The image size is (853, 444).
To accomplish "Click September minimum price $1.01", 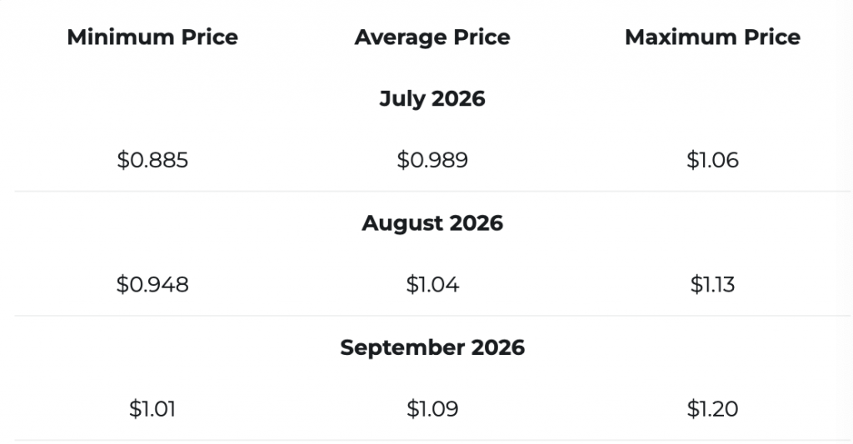I will pos(152,409).
